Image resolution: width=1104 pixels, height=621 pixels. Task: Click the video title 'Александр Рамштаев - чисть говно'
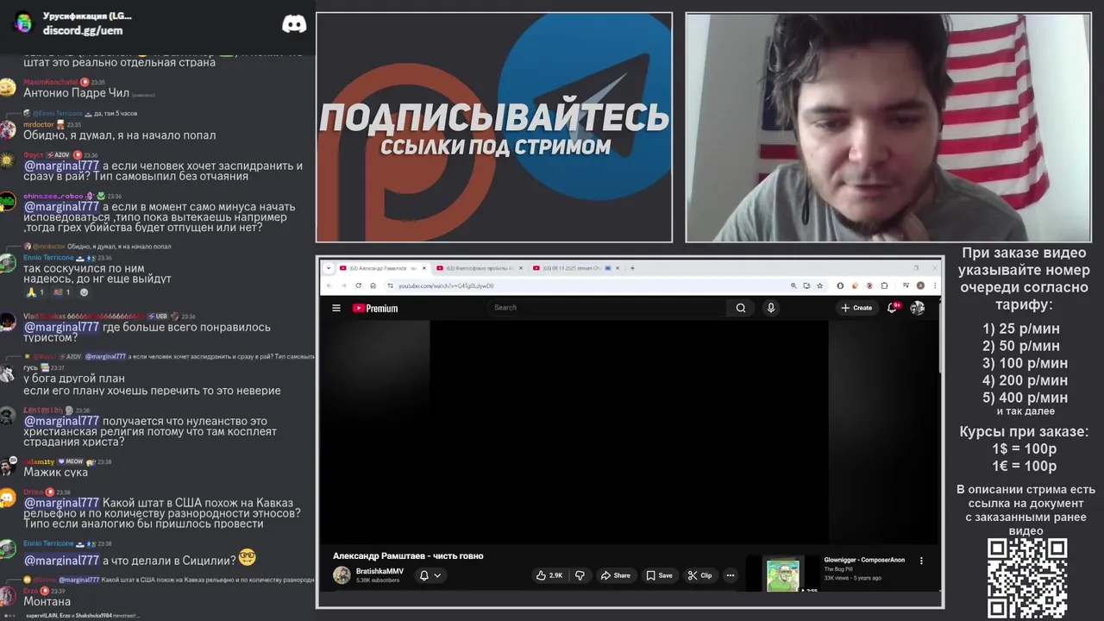408,555
